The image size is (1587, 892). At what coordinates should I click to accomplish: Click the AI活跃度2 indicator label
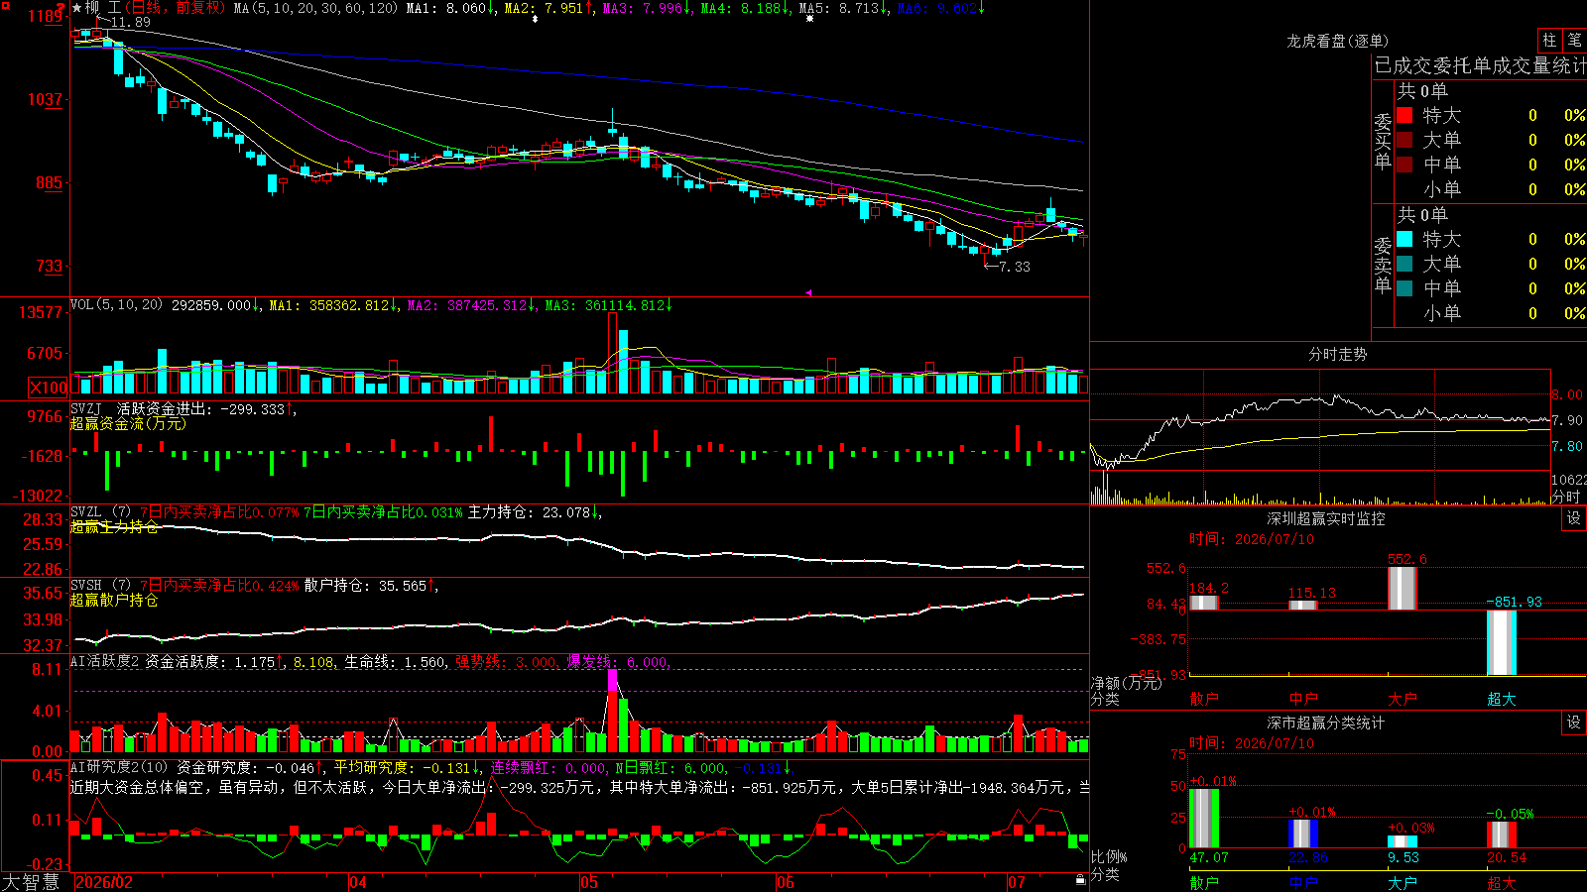tap(104, 661)
